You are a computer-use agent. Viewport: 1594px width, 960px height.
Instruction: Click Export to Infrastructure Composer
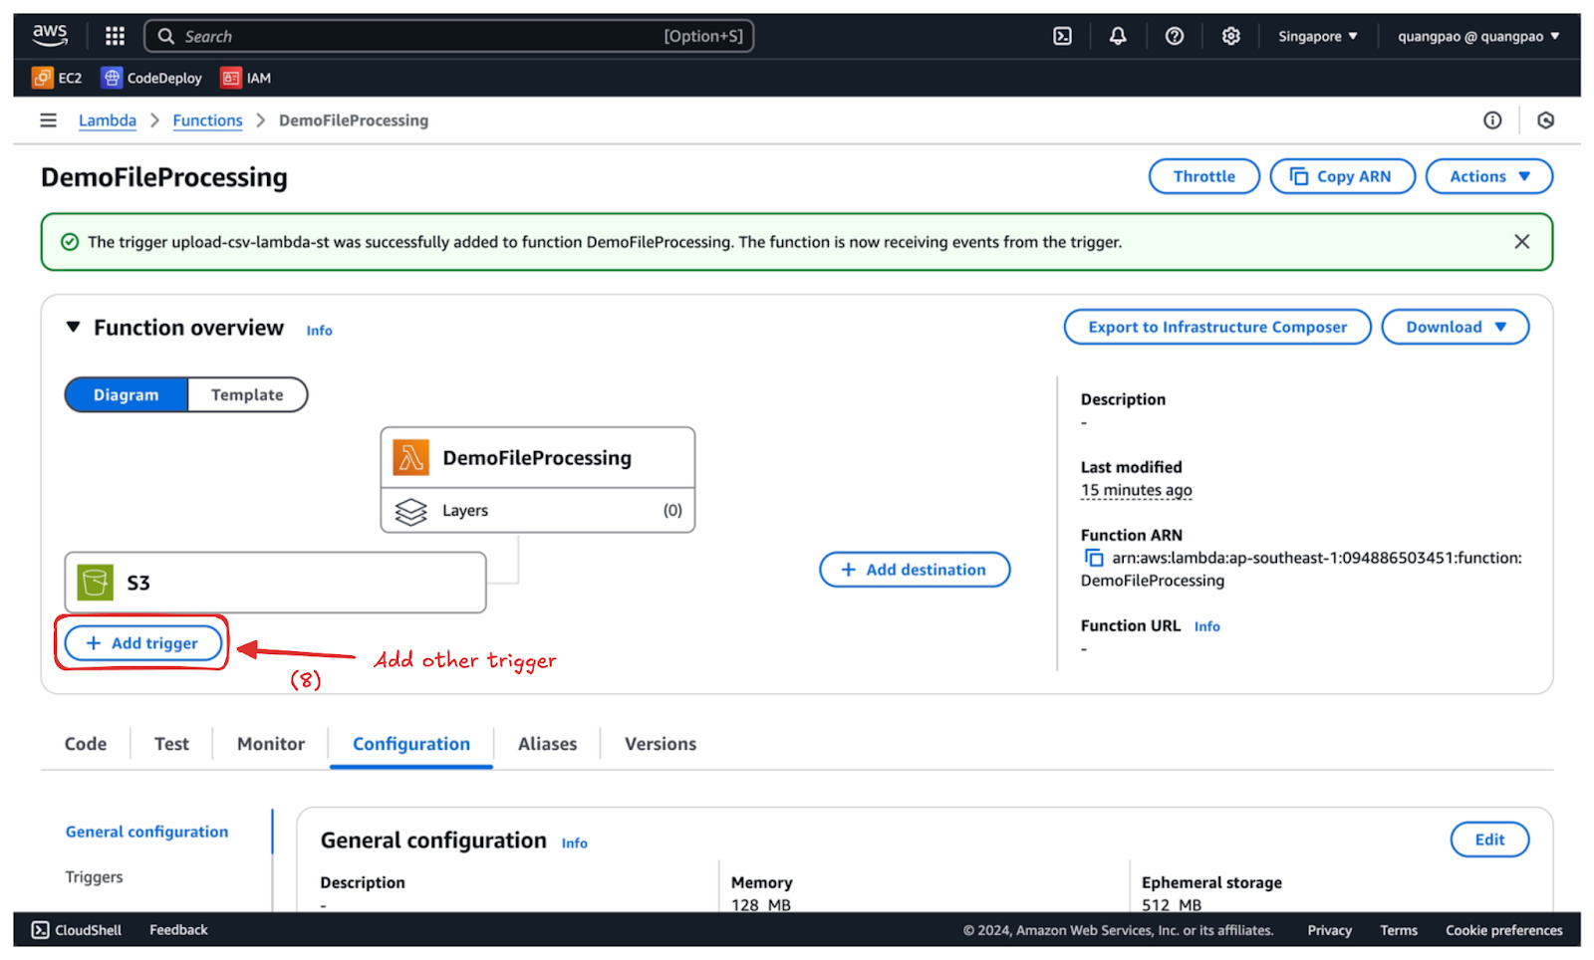point(1217,328)
